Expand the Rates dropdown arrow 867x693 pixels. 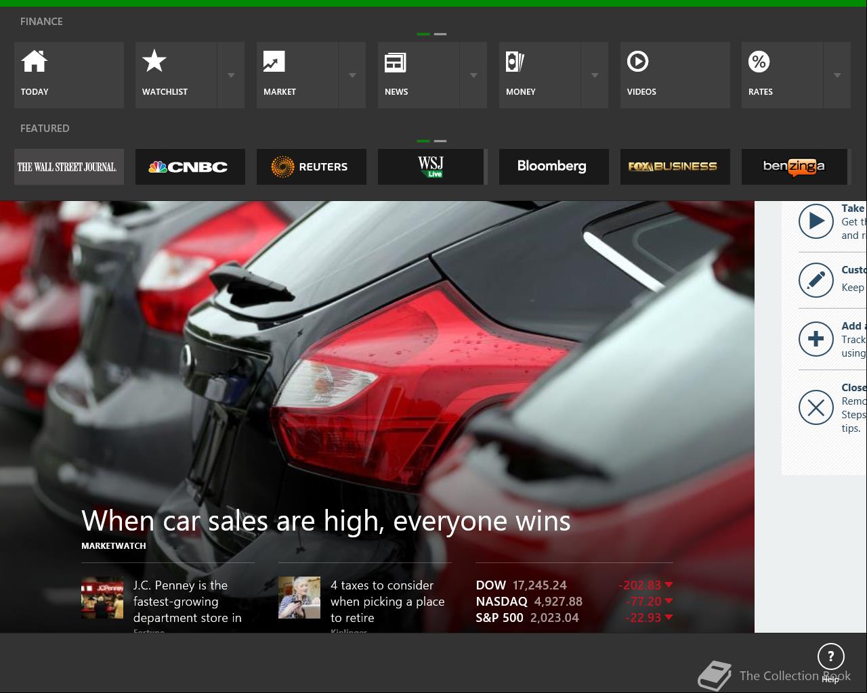click(837, 75)
